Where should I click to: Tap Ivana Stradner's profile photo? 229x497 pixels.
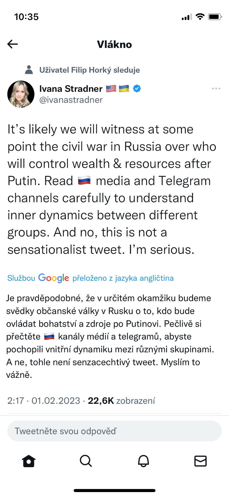[x=21, y=94]
